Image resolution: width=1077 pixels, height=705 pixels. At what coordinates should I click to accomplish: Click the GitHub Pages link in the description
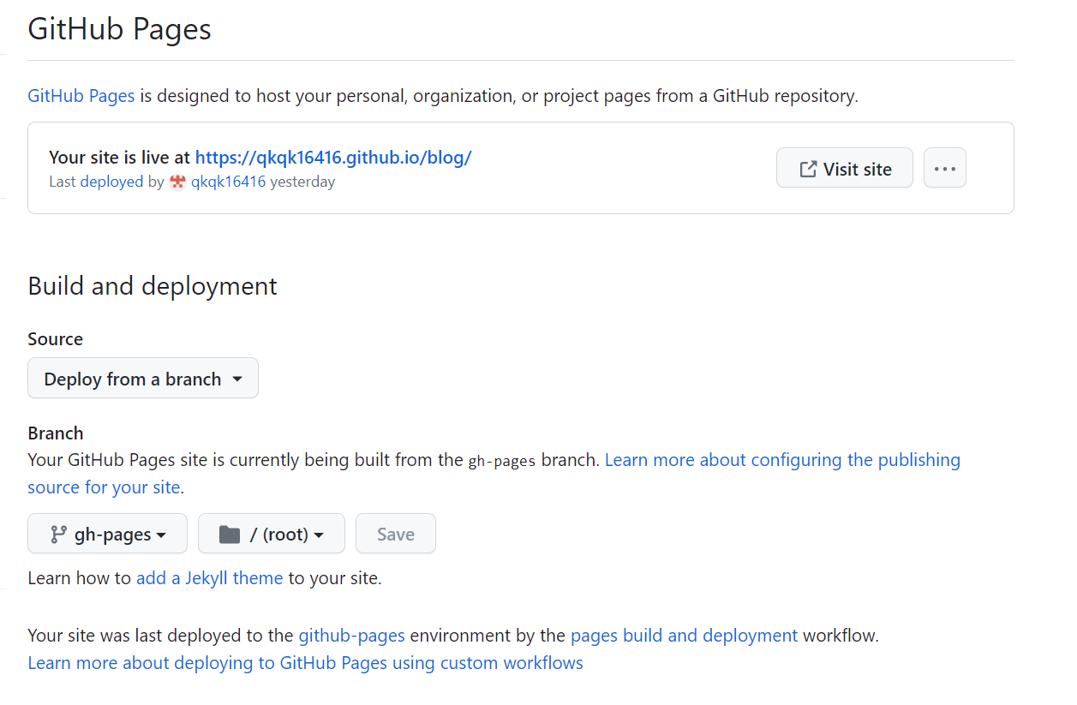point(81,96)
